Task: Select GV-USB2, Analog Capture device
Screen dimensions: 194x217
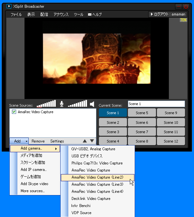Action: [98, 149]
